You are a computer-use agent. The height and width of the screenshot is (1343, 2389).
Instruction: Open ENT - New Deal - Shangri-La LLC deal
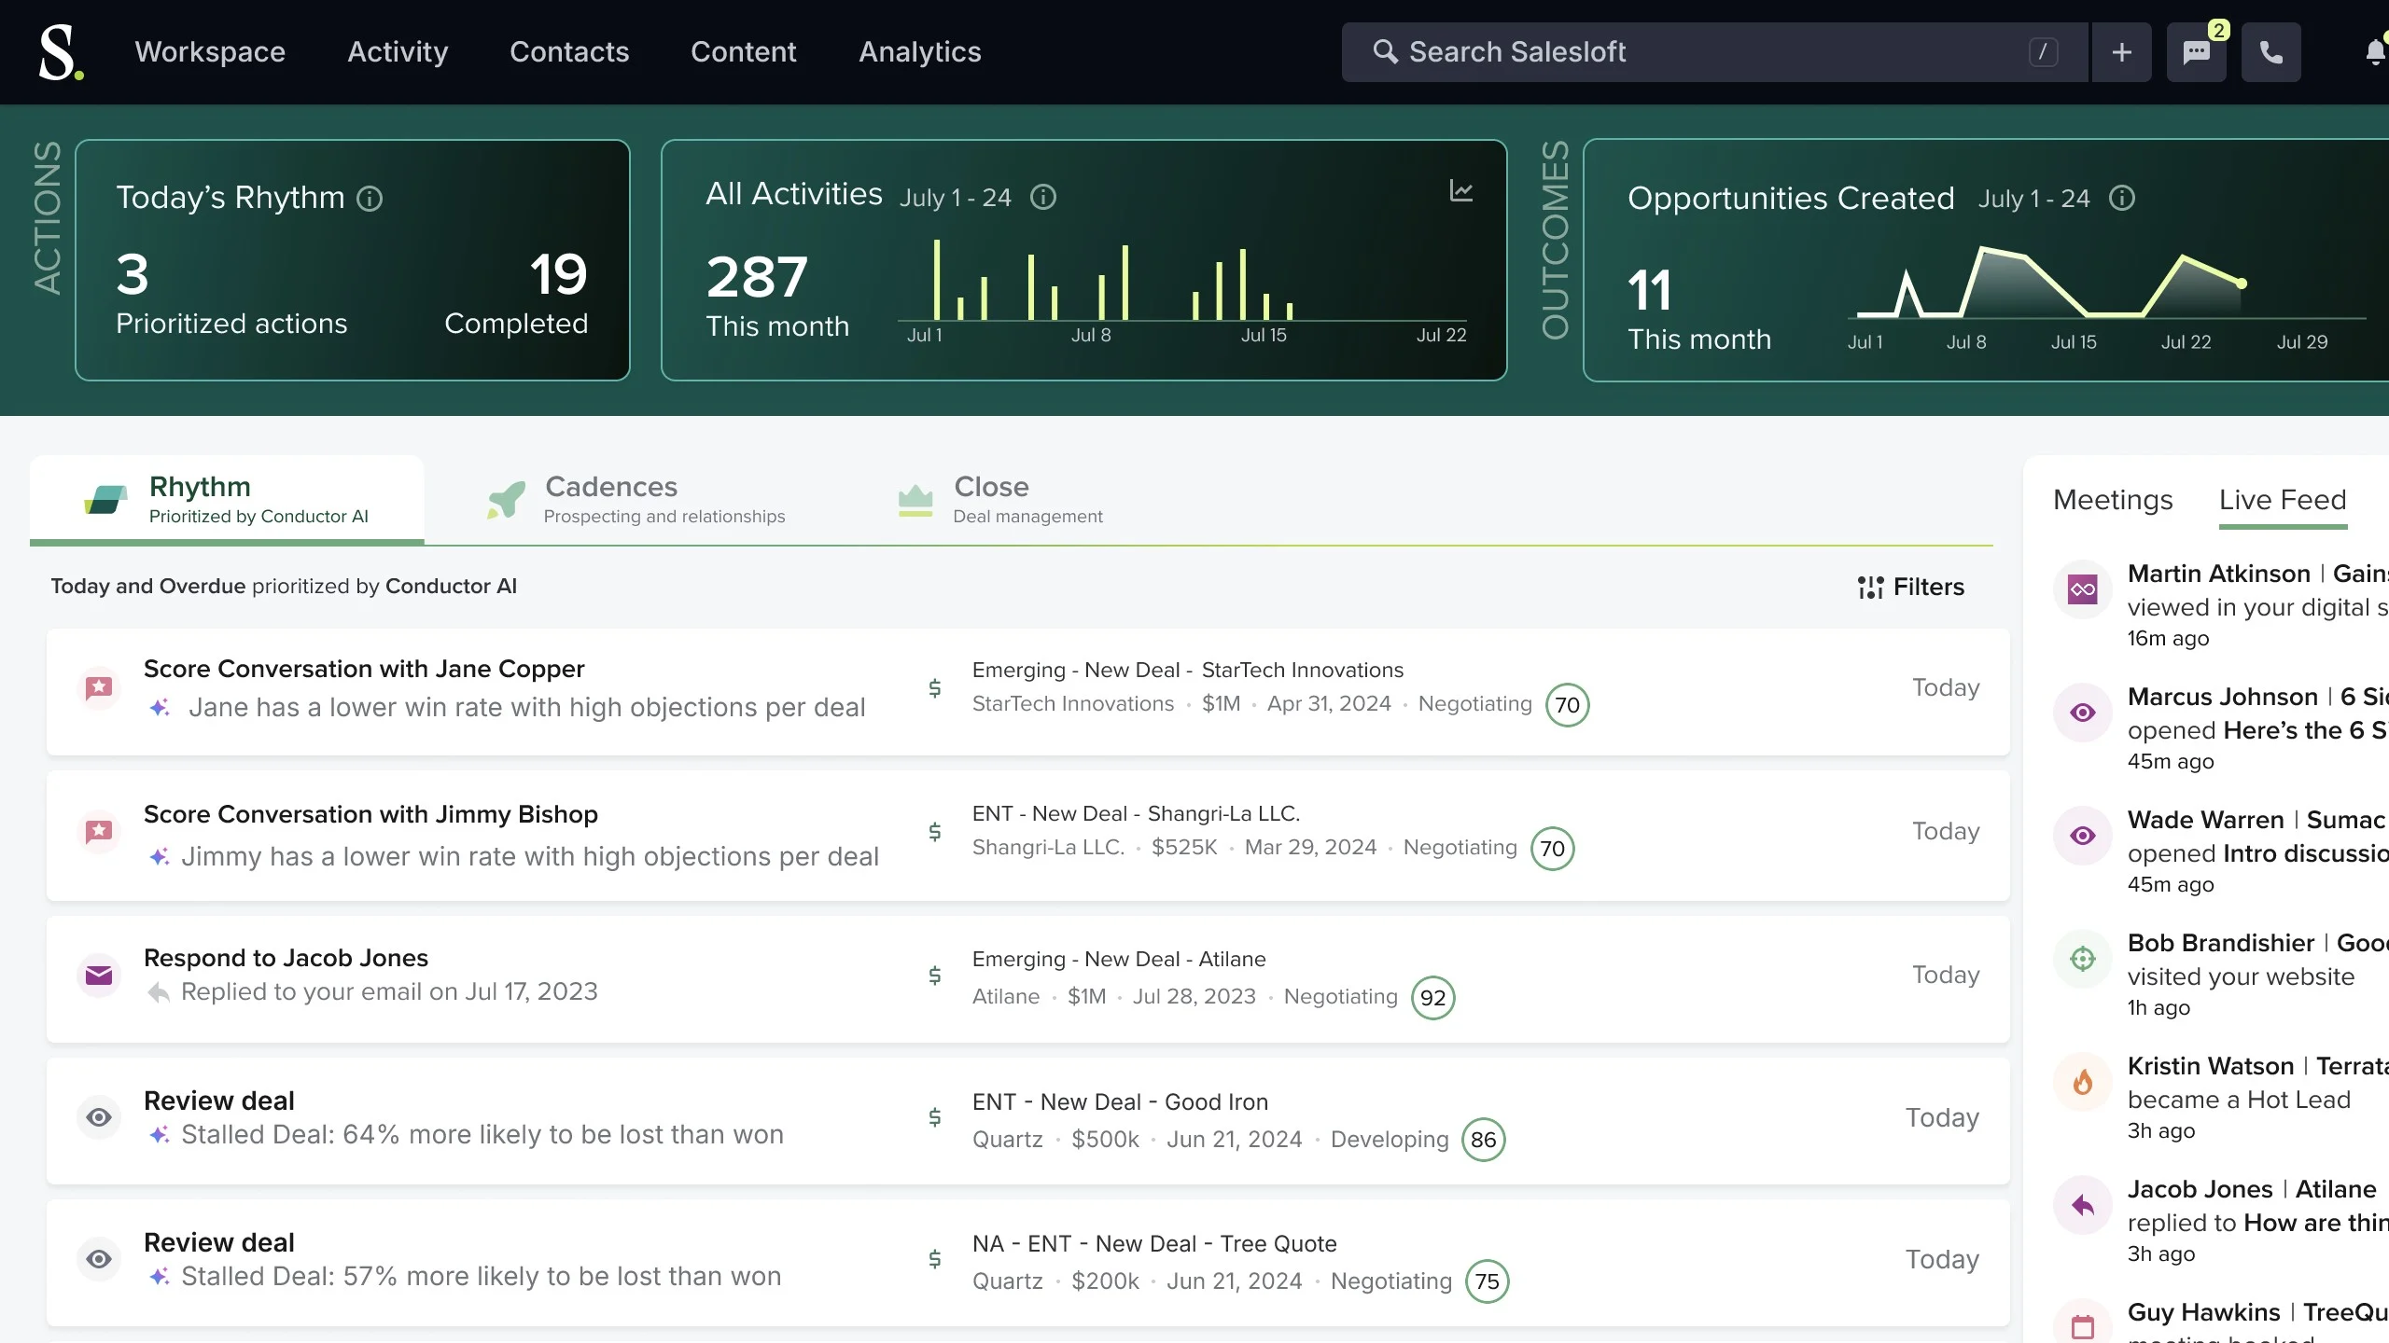tap(1136, 813)
